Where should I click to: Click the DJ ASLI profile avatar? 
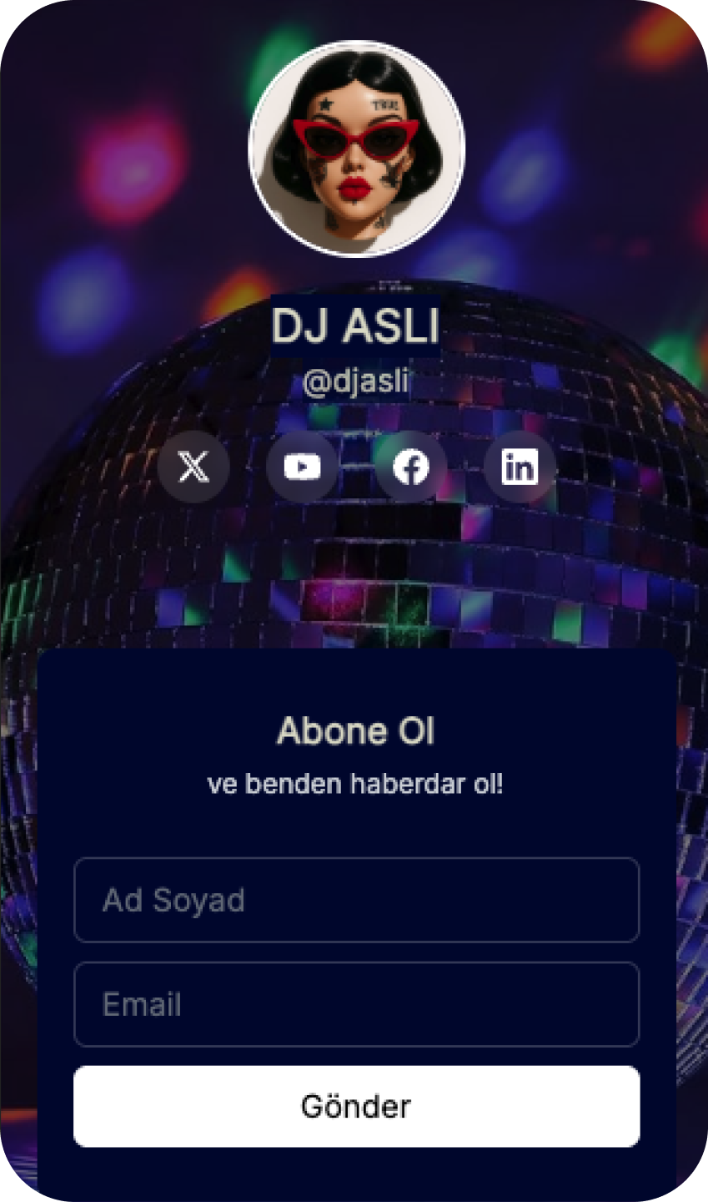[x=357, y=149]
